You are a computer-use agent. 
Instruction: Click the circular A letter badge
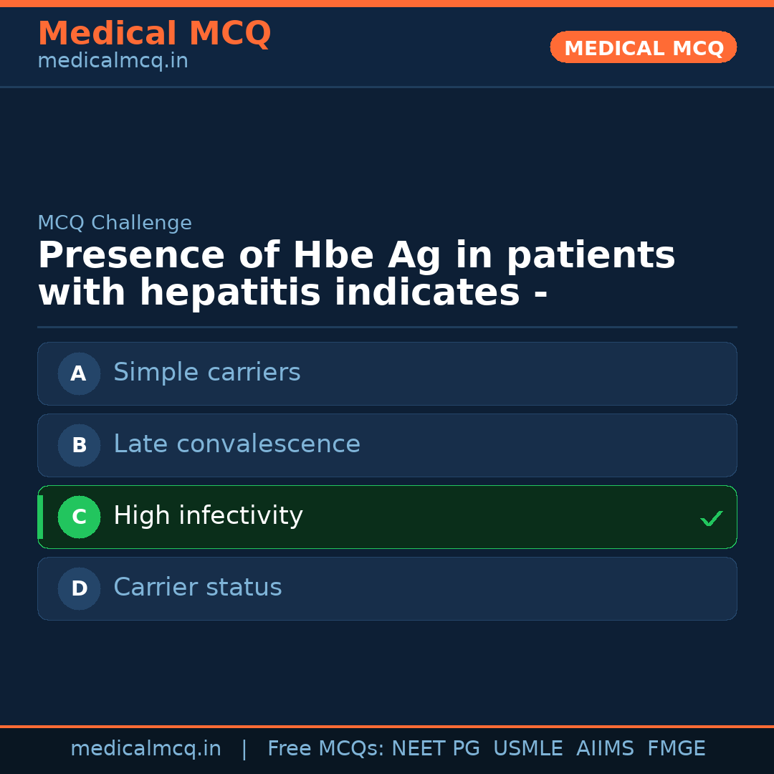pos(79,373)
